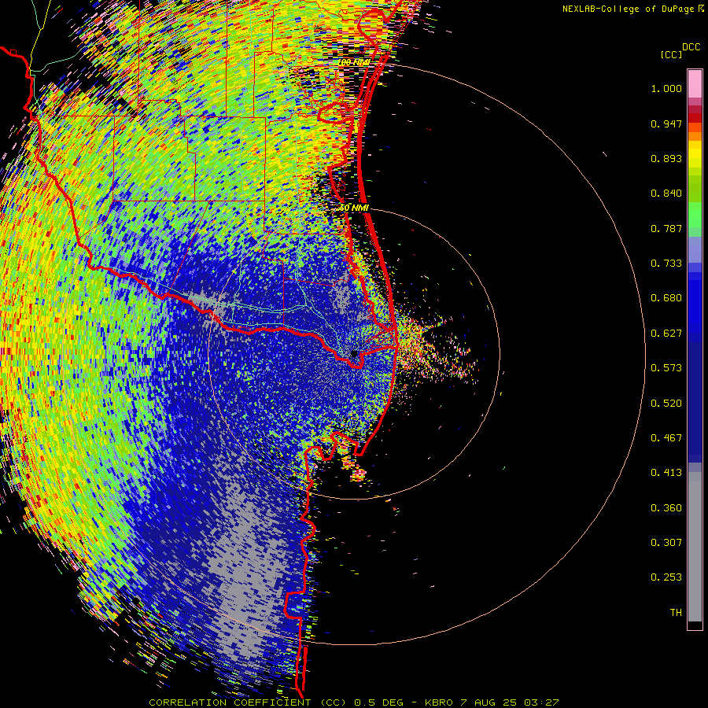708x708 pixels.
Task: Click the 0.307 legend value
Action: pos(666,543)
